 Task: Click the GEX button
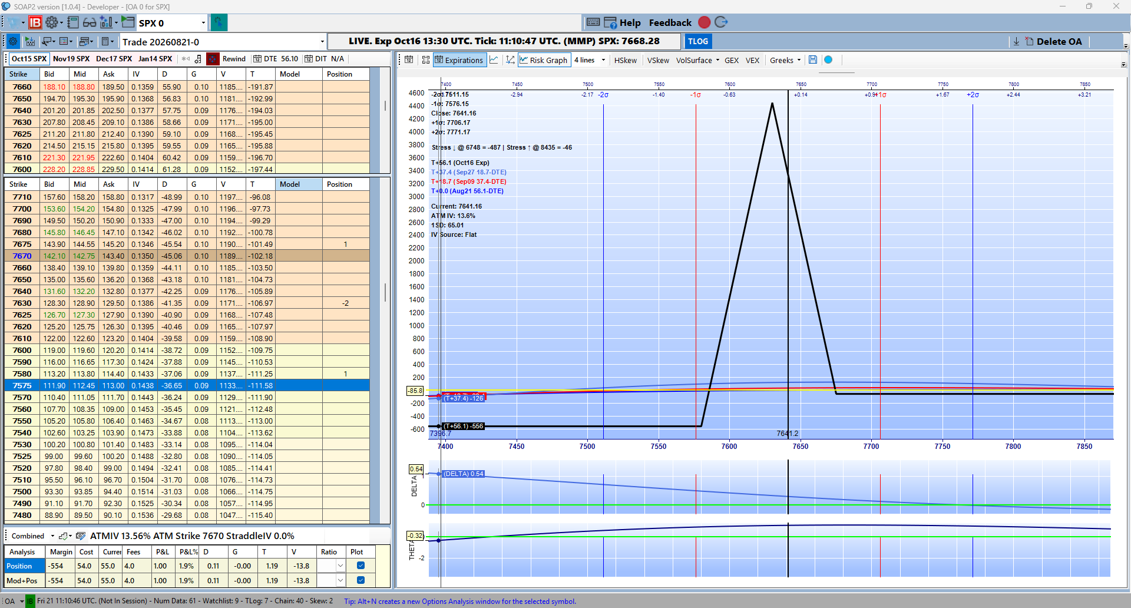[732, 60]
